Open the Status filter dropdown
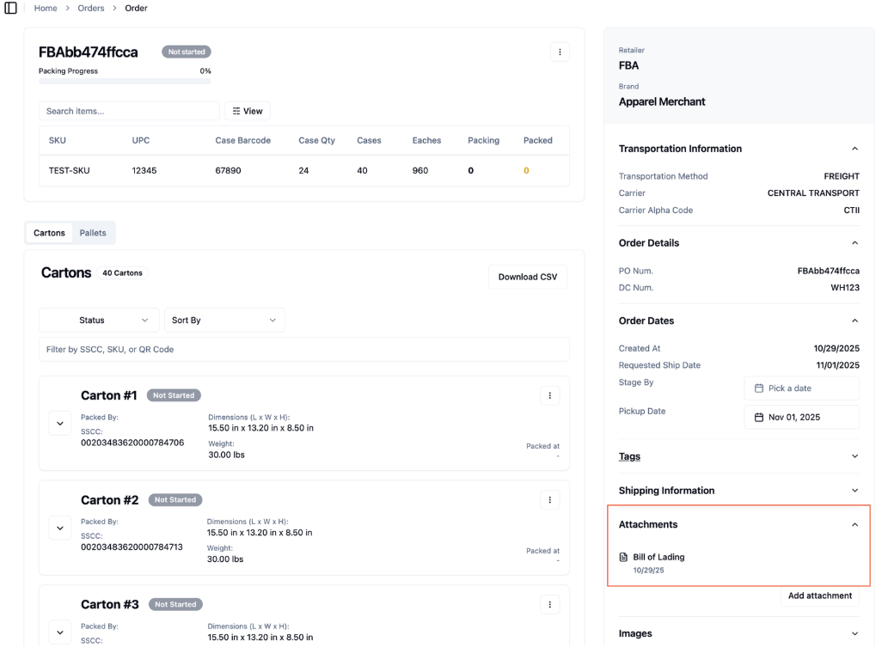Image resolution: width=894 pixels, height=672 pixels. pos(99,321)
